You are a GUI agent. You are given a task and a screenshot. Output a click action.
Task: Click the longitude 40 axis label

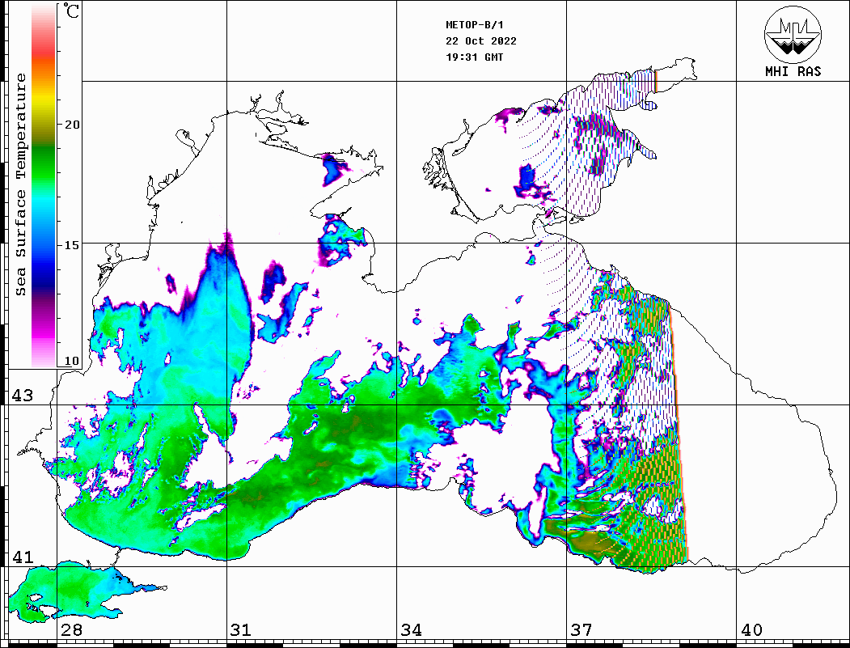tap(751, 630)
